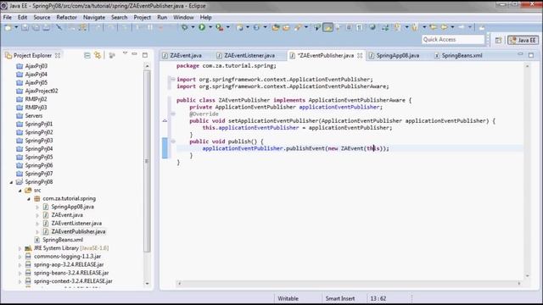Open the Search dropdown arrow
Image resolution: width=543 pixels, height=305 pixels.
[305, 27]
